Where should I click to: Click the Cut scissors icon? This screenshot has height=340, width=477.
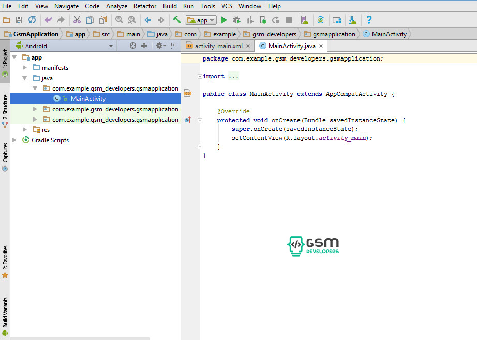click(77, 20)
